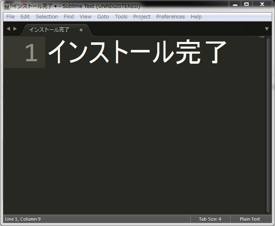Click the Line 1, Column 9 status
This screenshot has height=226, width=275.
click(x=23, y=219)
